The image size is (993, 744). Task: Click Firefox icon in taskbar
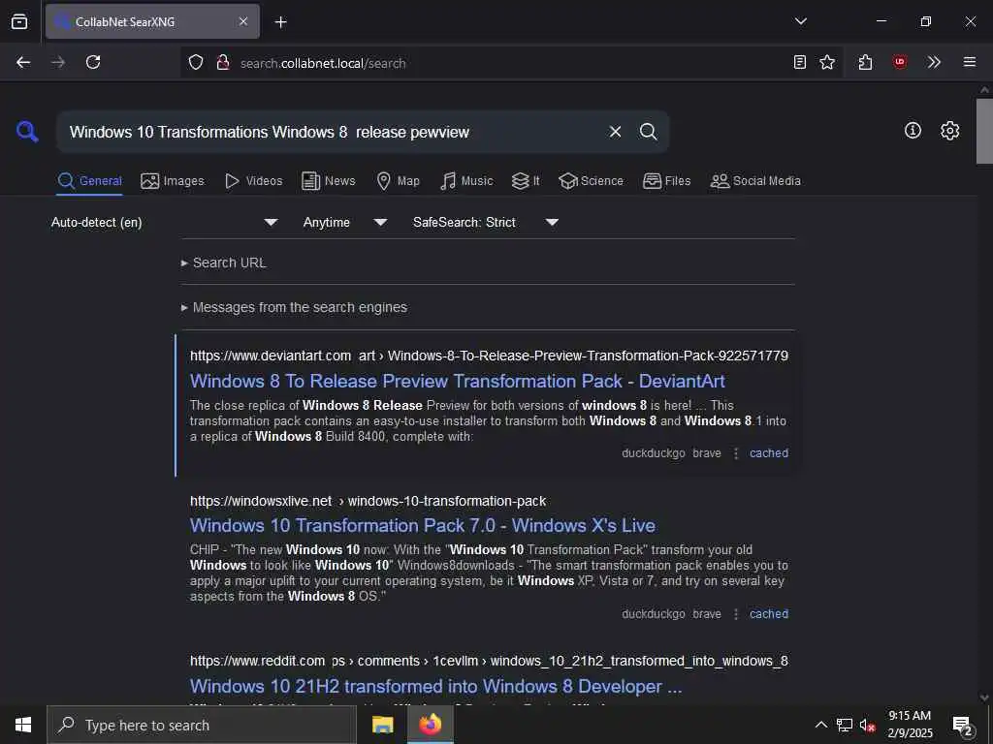[430, 725]
